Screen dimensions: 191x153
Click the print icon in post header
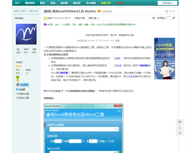tap(167, 11)
